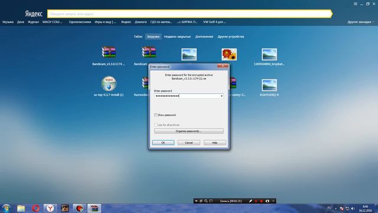
Task: Click the Yandex search address bar
Action: click(x=189, y=14)
